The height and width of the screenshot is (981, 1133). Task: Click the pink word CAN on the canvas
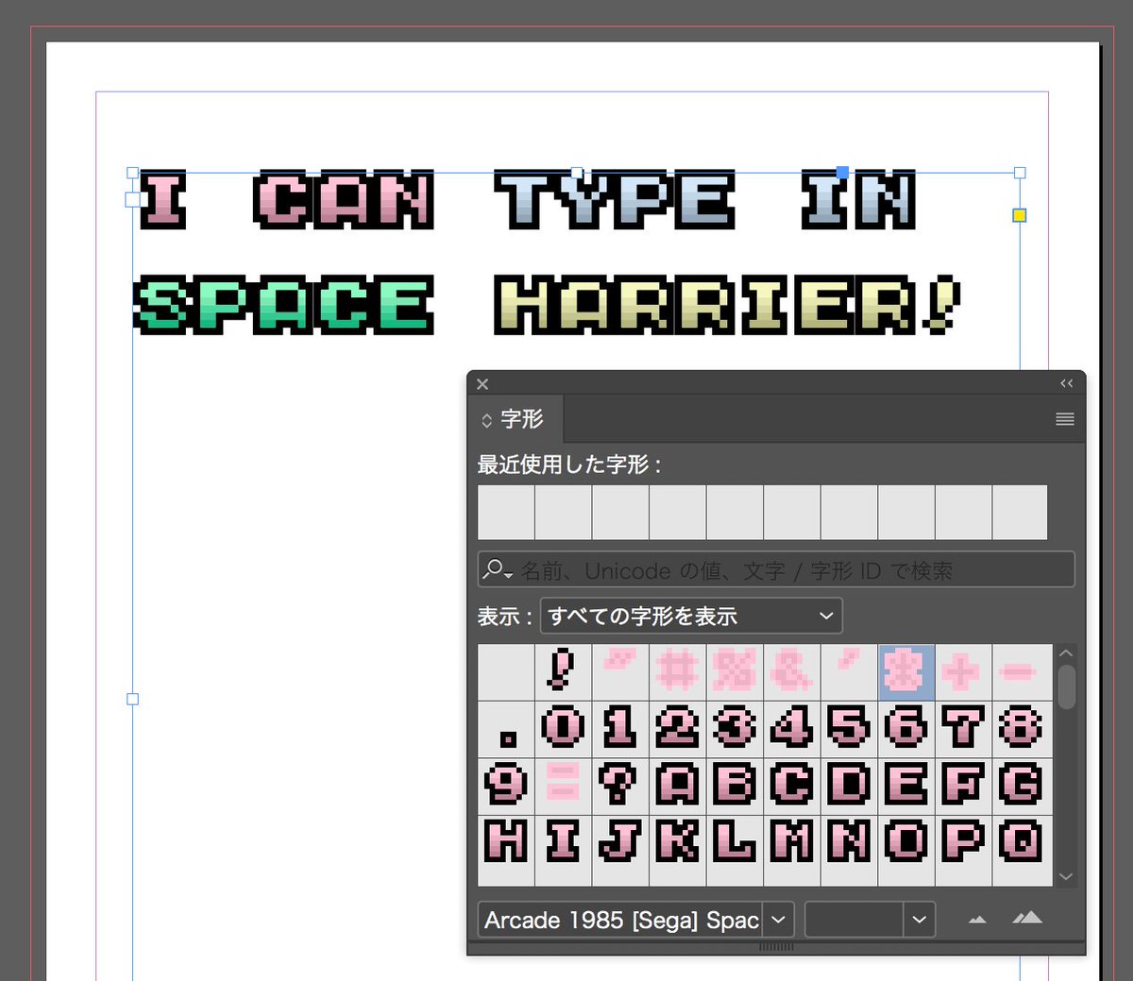click(x=344, y=200)
